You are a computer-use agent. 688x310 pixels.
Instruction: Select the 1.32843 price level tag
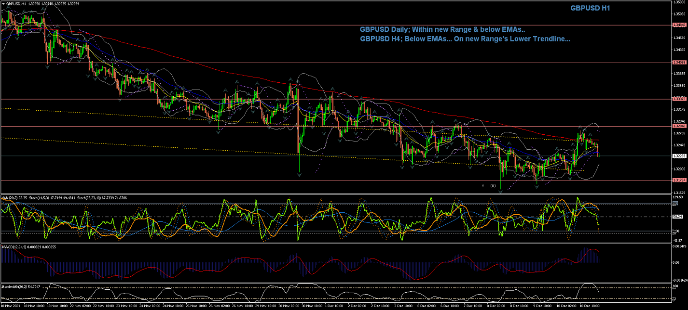coord(678,126)
